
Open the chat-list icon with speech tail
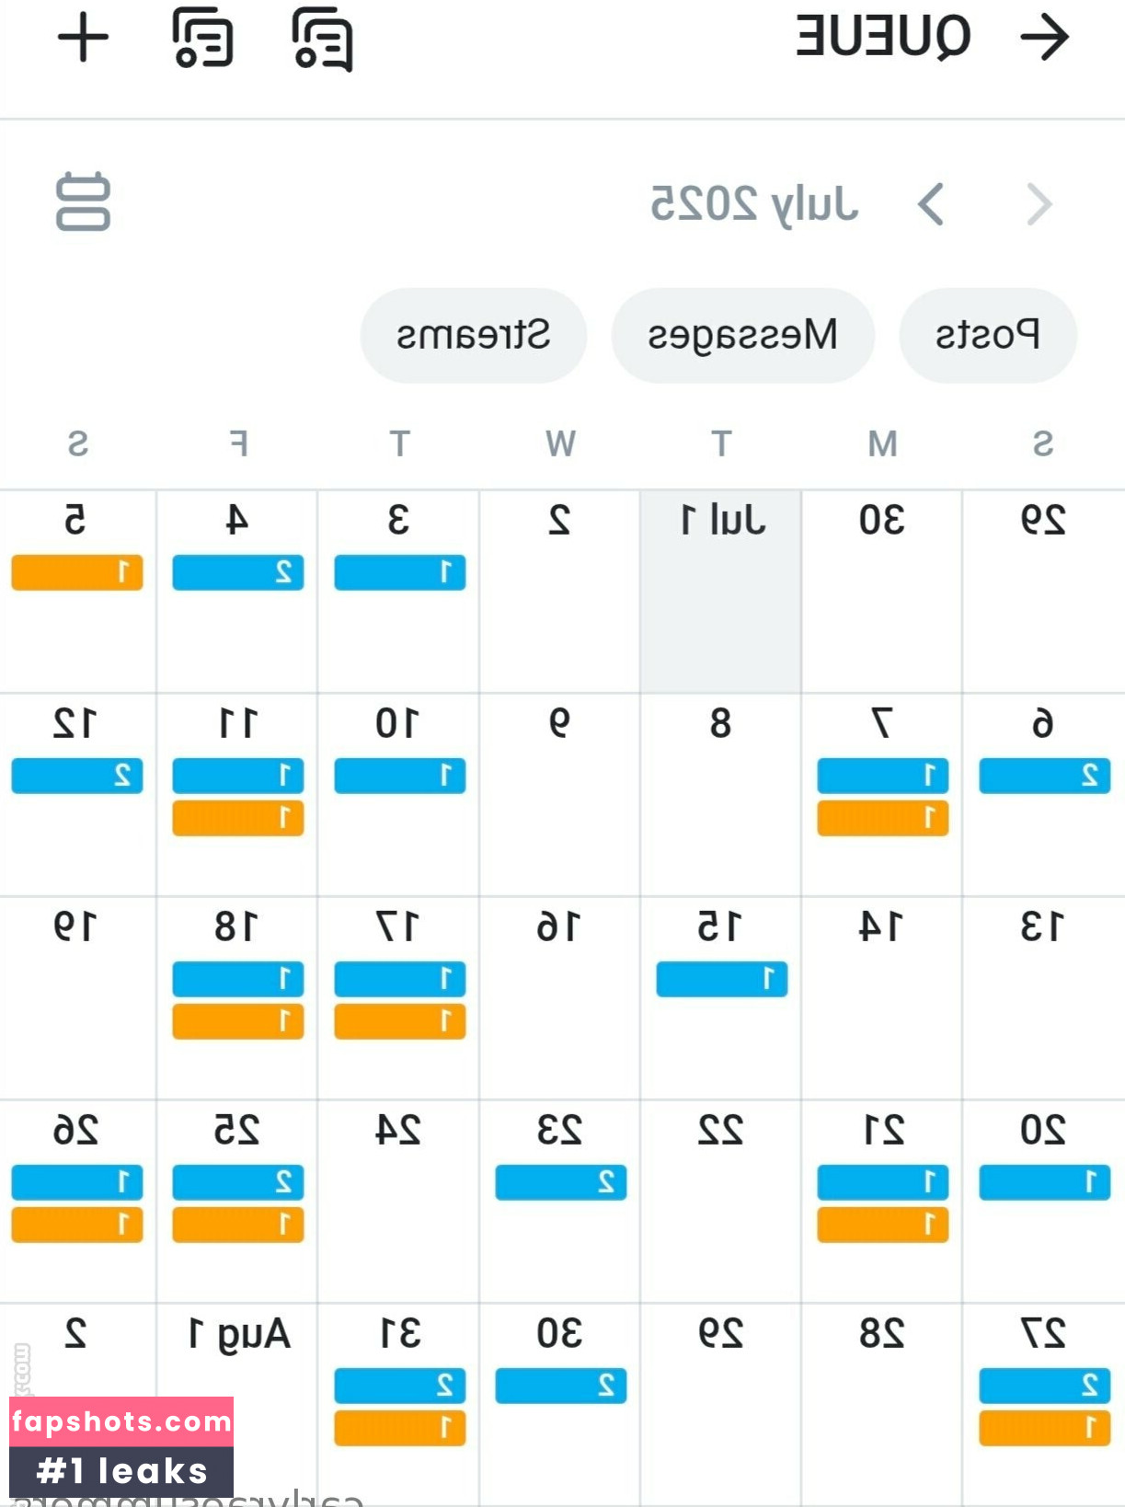tap(323, 39)
